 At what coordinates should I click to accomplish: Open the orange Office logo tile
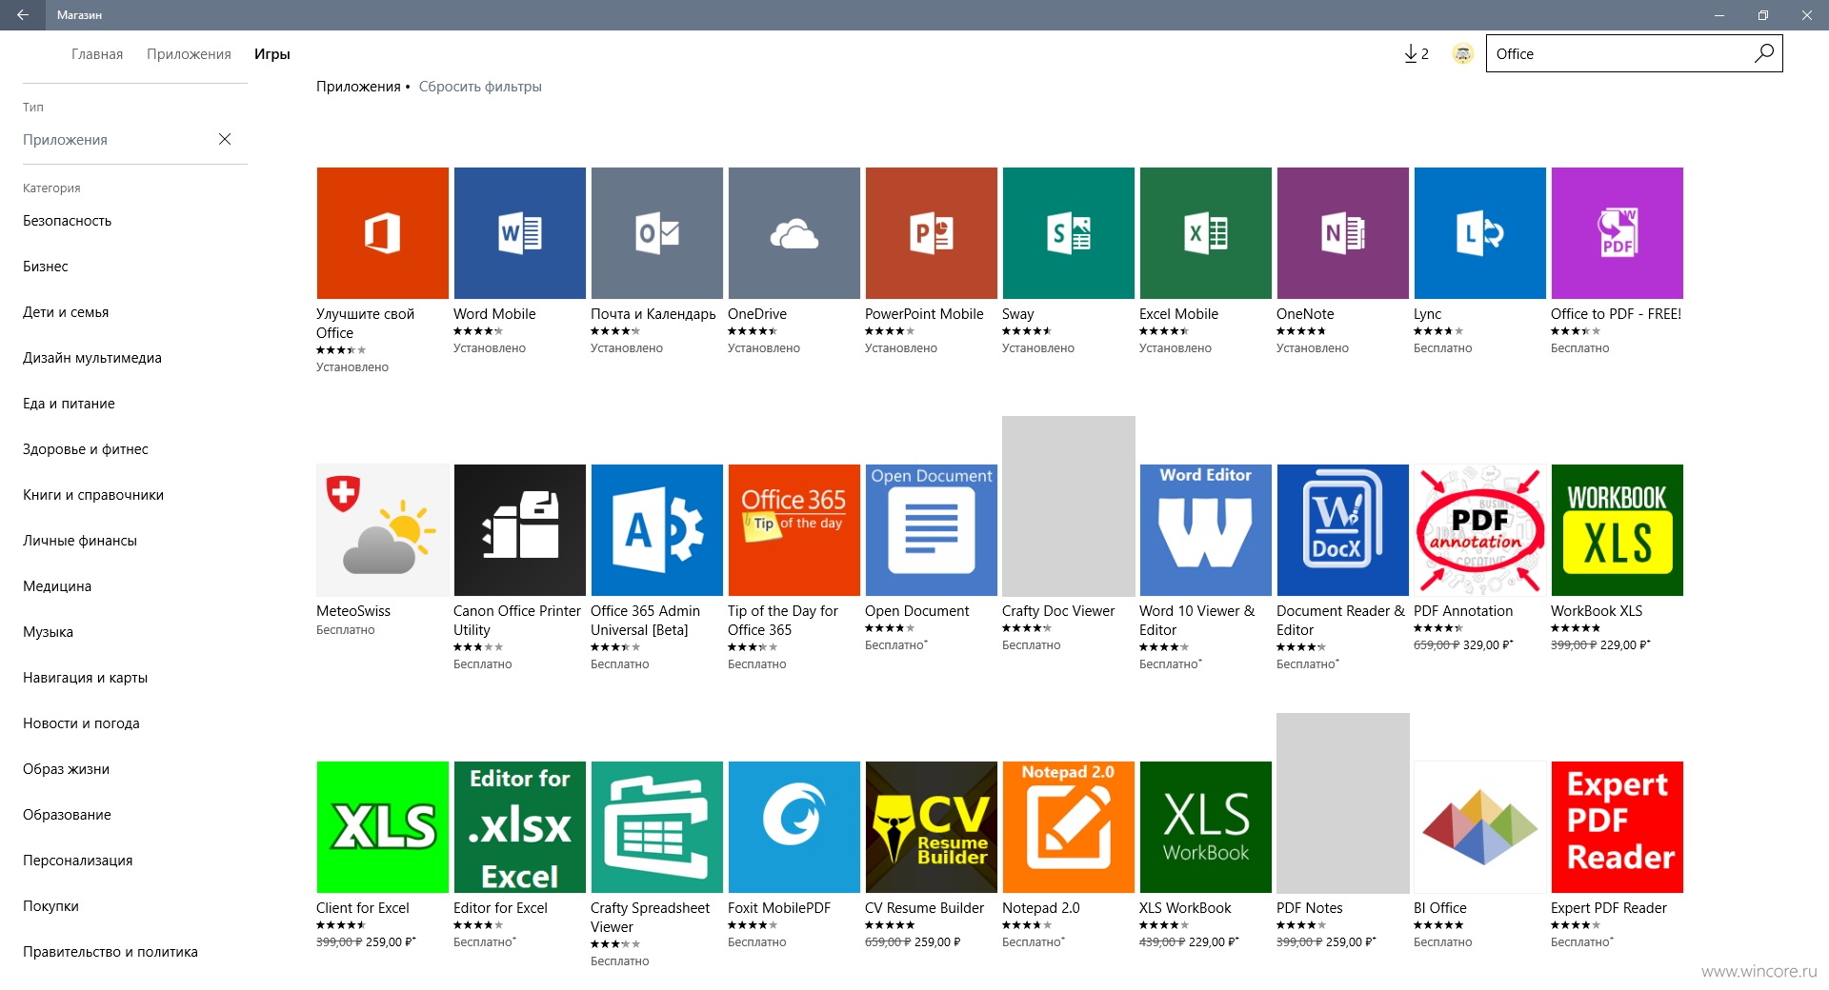(382, 233)
